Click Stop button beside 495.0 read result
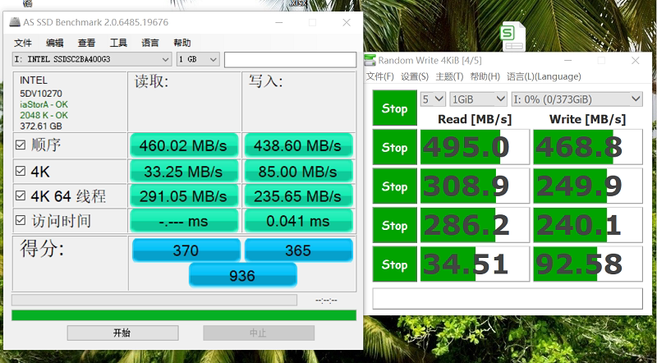The image size is (657, 363). (x=395, y=147)
